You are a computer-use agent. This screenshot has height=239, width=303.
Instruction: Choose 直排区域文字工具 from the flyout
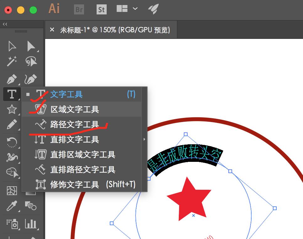82,154
